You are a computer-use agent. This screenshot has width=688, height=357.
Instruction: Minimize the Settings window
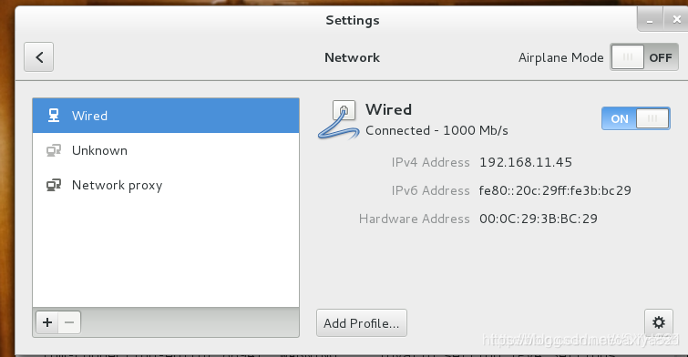point(650,20)
